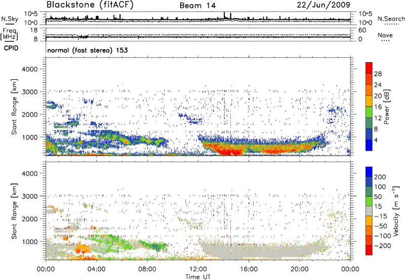Click '3000' on the velocity panel range axis
This screenshot has width=405, height=280.
(29, 196)
